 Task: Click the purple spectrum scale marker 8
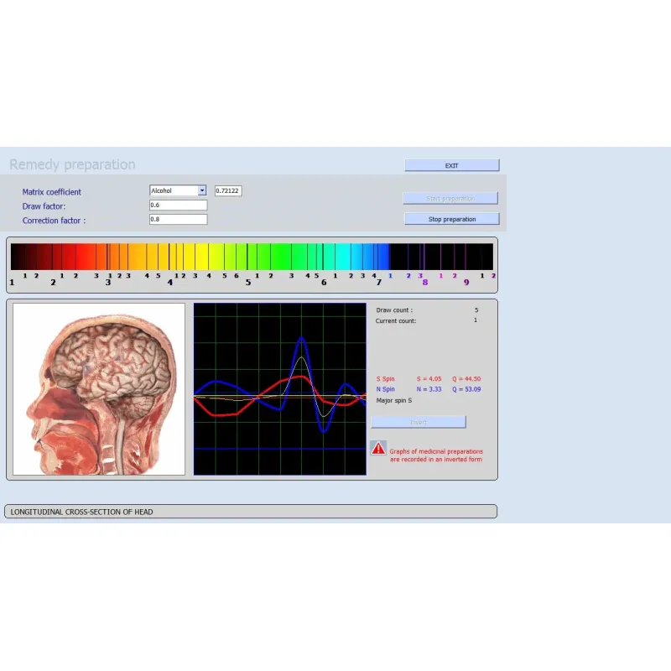[x=424, y=283]
